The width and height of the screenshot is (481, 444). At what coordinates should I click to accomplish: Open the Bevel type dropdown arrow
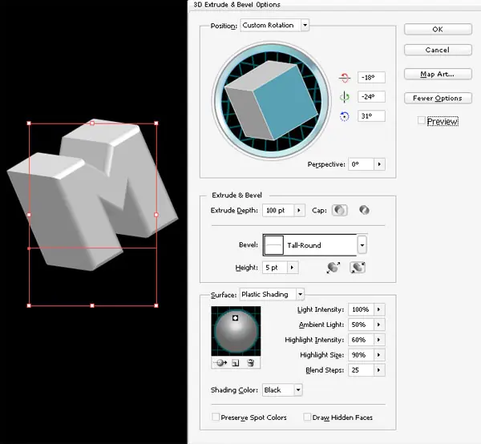[362, 244]
